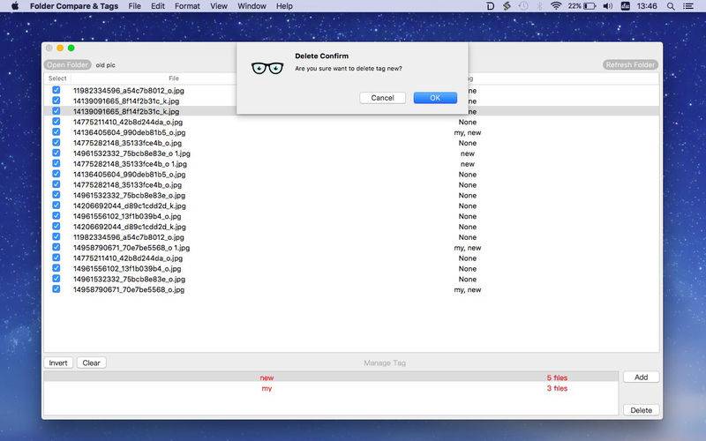Image resolution: width=706 pixels, height=441 pixels.
Task: Click 'new' tag of 14961532332_75bcb8e83e_o 1.jpg
Action: click(x=468, y=153)
